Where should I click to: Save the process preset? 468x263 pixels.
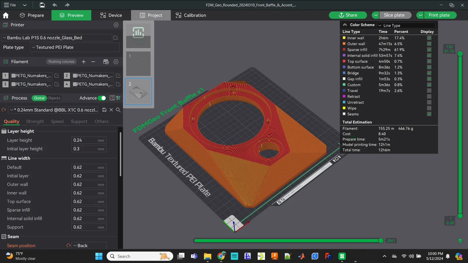click(104, 110)
